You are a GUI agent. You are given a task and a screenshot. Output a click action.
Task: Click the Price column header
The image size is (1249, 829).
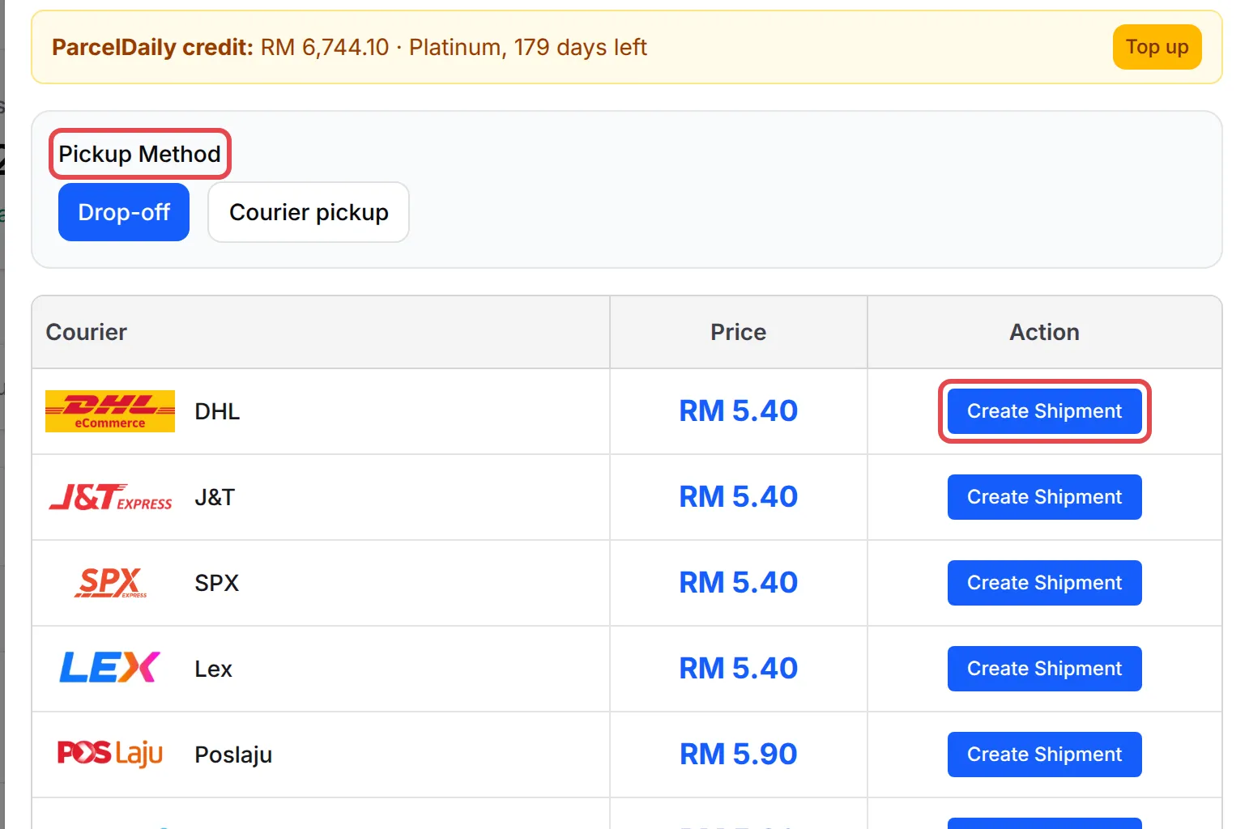click(x=738, y=332)
